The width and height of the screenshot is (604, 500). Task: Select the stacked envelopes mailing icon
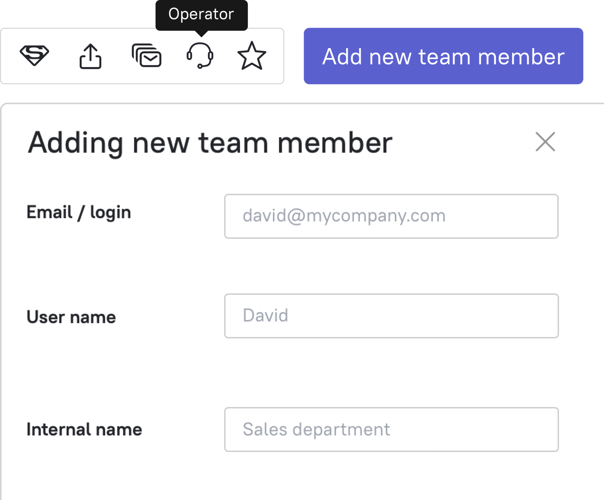(146, 56)
